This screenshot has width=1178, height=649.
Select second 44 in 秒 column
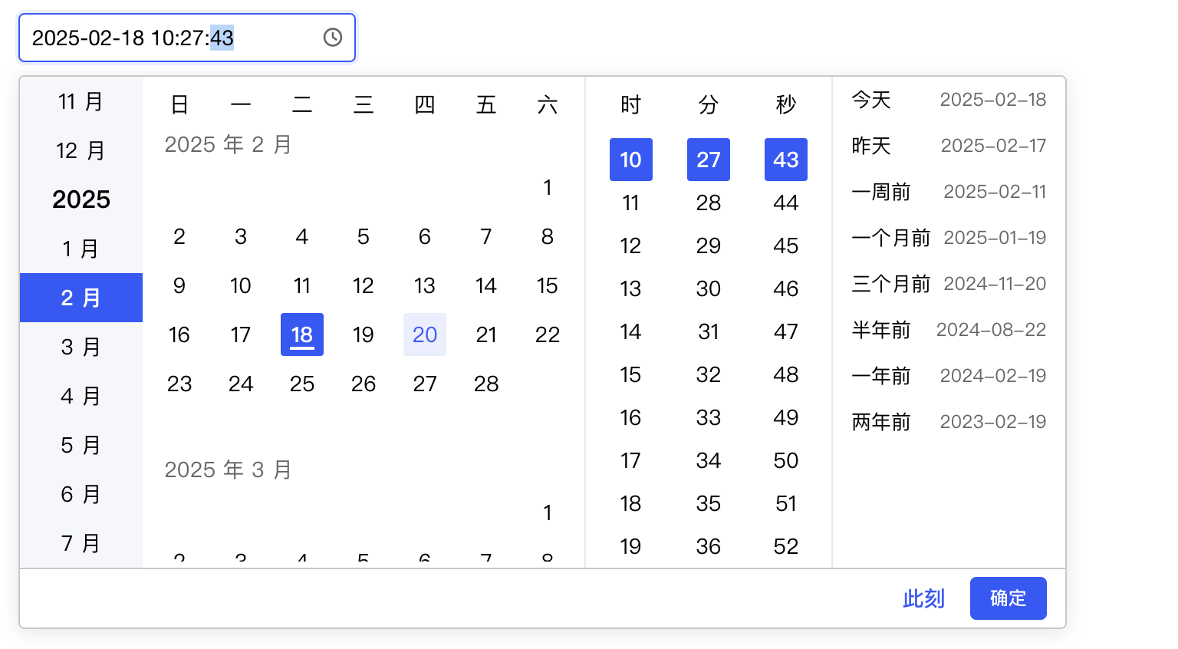tap(786, 203)
